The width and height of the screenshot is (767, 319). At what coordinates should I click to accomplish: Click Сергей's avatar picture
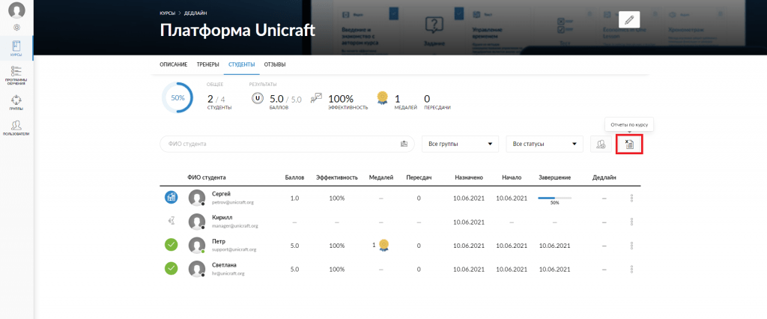tap(197, 198)
